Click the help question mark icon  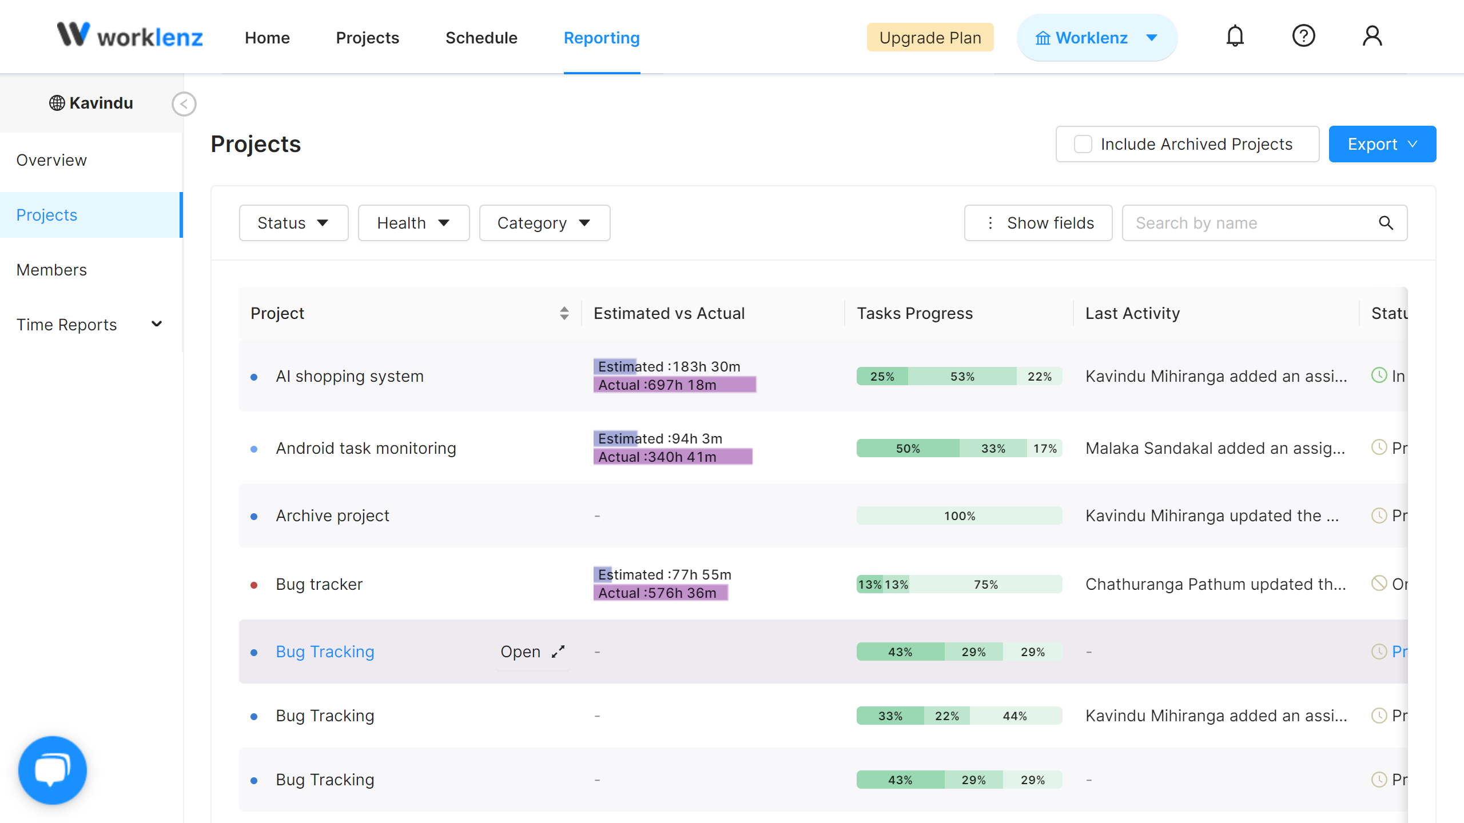[x=1303, y=37]
